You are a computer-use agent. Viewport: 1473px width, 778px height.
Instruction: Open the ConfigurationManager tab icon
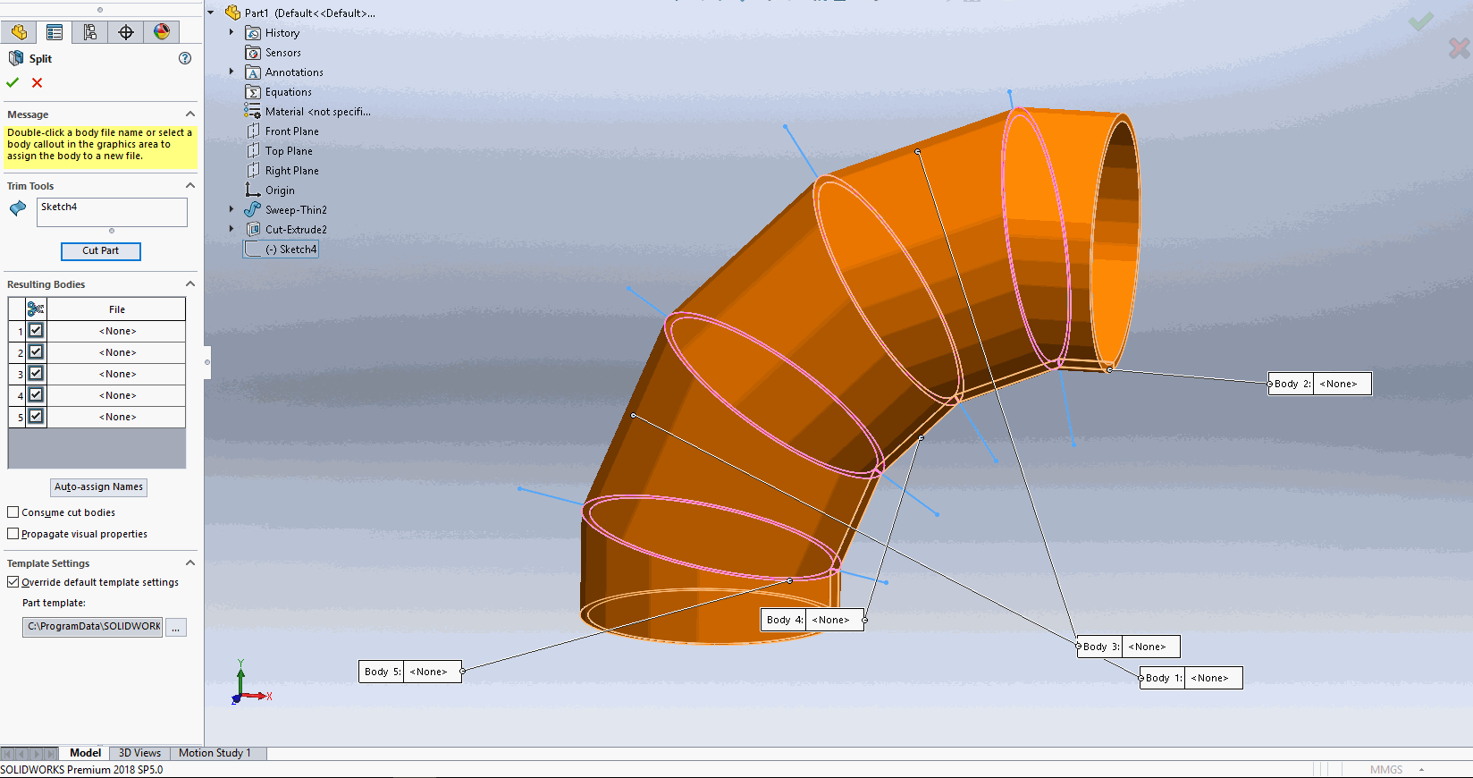[90, 32]
